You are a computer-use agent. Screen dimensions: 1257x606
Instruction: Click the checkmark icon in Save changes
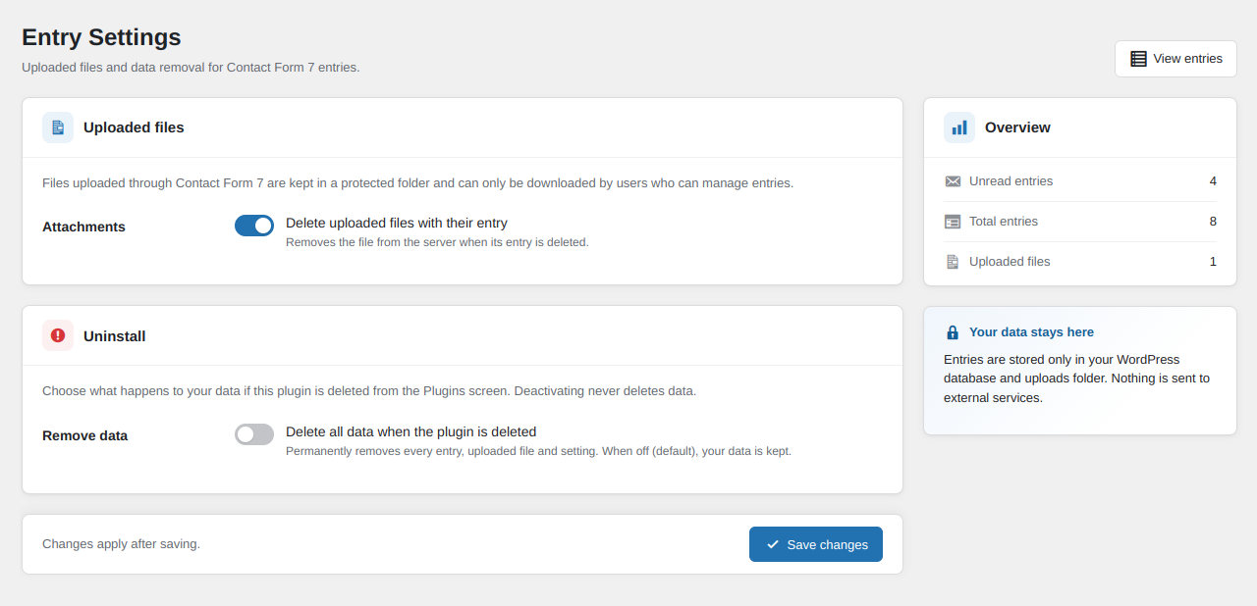click(773, 544)
